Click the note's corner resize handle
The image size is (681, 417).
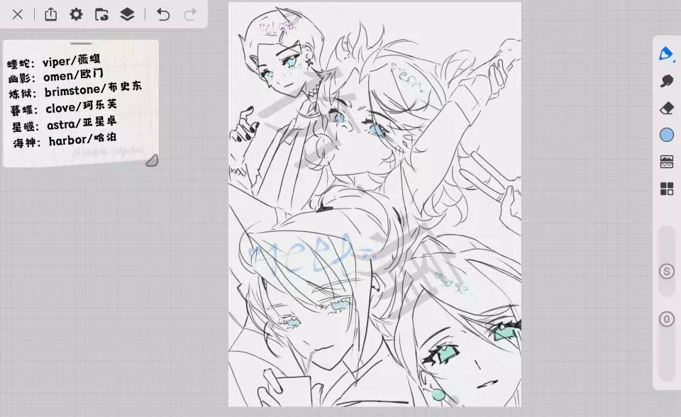[x=152, y=161]
